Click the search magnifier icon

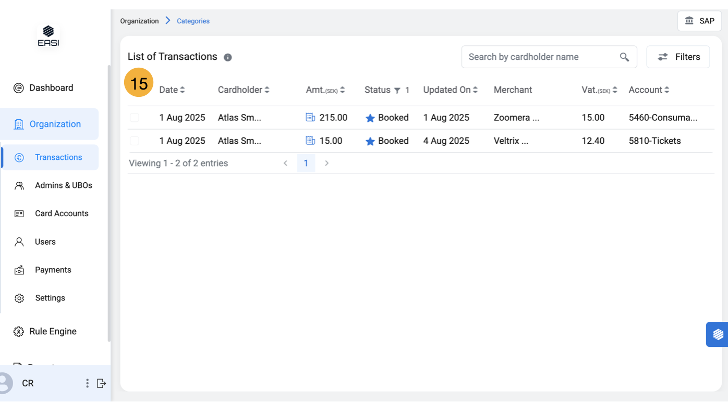624,57
